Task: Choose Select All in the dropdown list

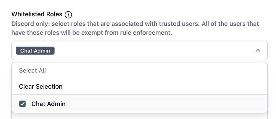Action: (x=32, y=70)
